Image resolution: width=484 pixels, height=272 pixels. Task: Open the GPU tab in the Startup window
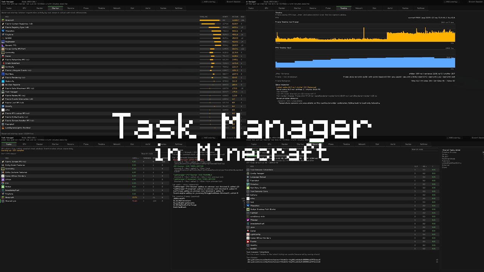24,8
